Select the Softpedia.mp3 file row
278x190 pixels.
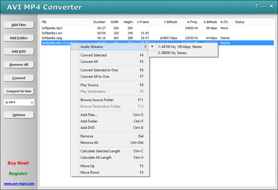click(157, 28)
